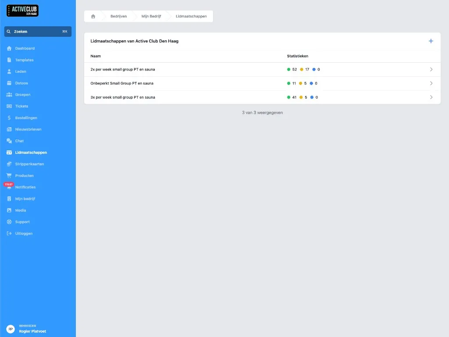Click the Rogier Platvoet user name
The image size is (449, 337).
pyautogui.click(x=32, y=331)
